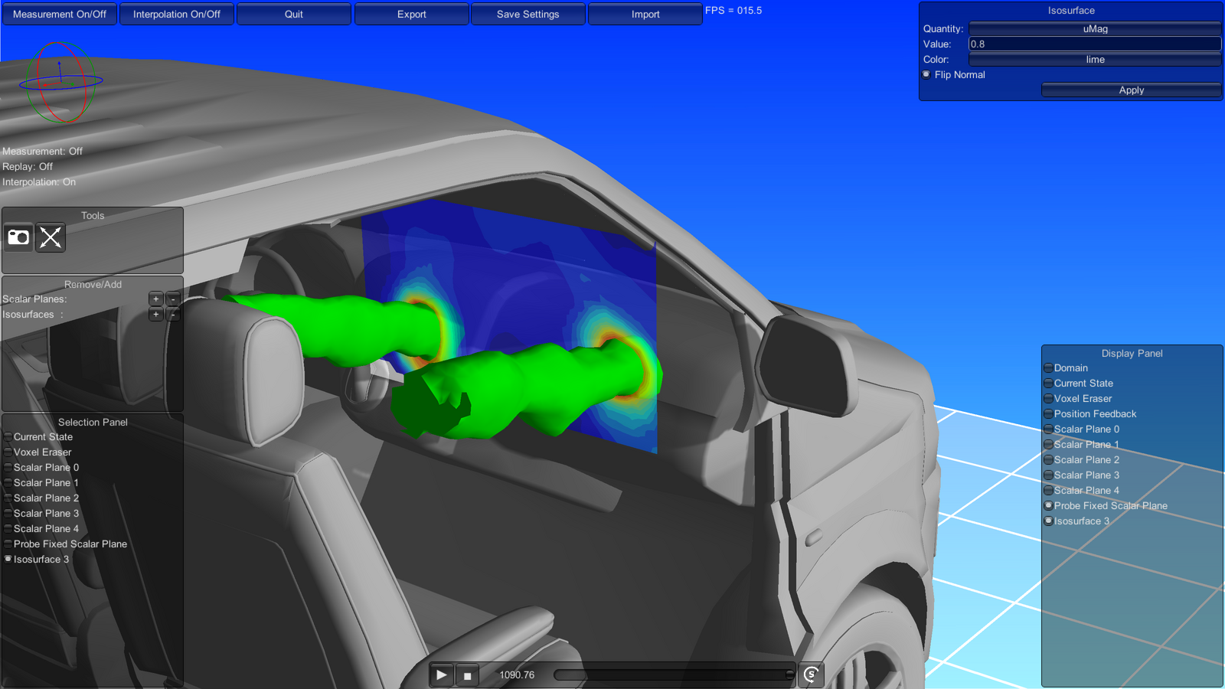This screenshot has height=689, width=1225.
Task: Click the orientation gizmo in the corner
Action: [x=60, y=82]
